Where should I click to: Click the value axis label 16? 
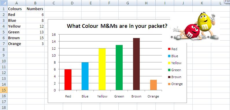pos(54,35)
